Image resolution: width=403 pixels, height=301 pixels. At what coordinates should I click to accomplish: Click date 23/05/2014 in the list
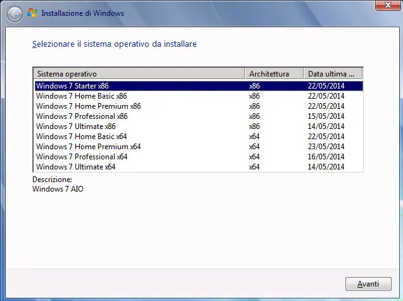click(326, 147)
